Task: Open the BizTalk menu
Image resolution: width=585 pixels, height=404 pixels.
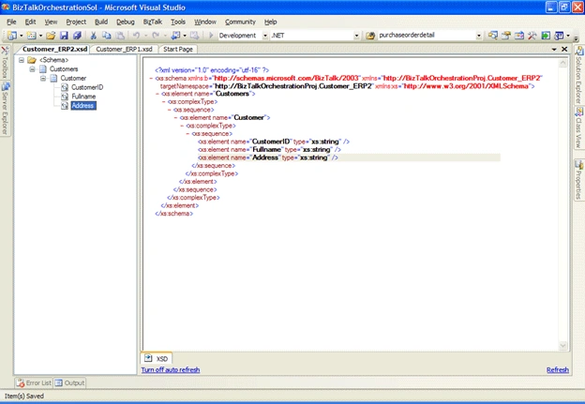Action: coord(153,22)
